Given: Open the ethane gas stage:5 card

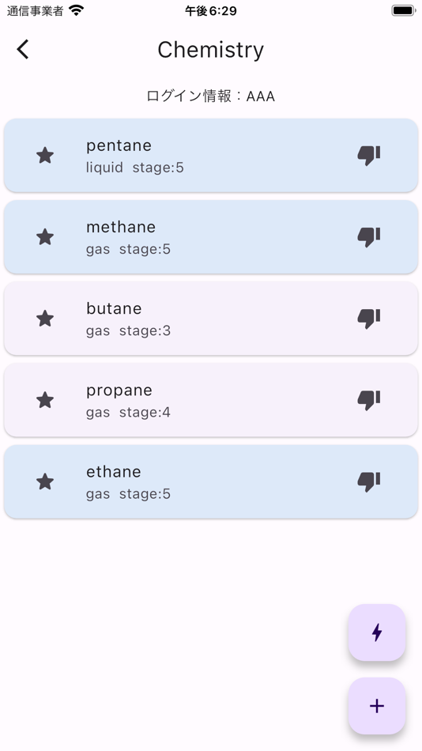Looking at the screenshot, I should [211, 482].
